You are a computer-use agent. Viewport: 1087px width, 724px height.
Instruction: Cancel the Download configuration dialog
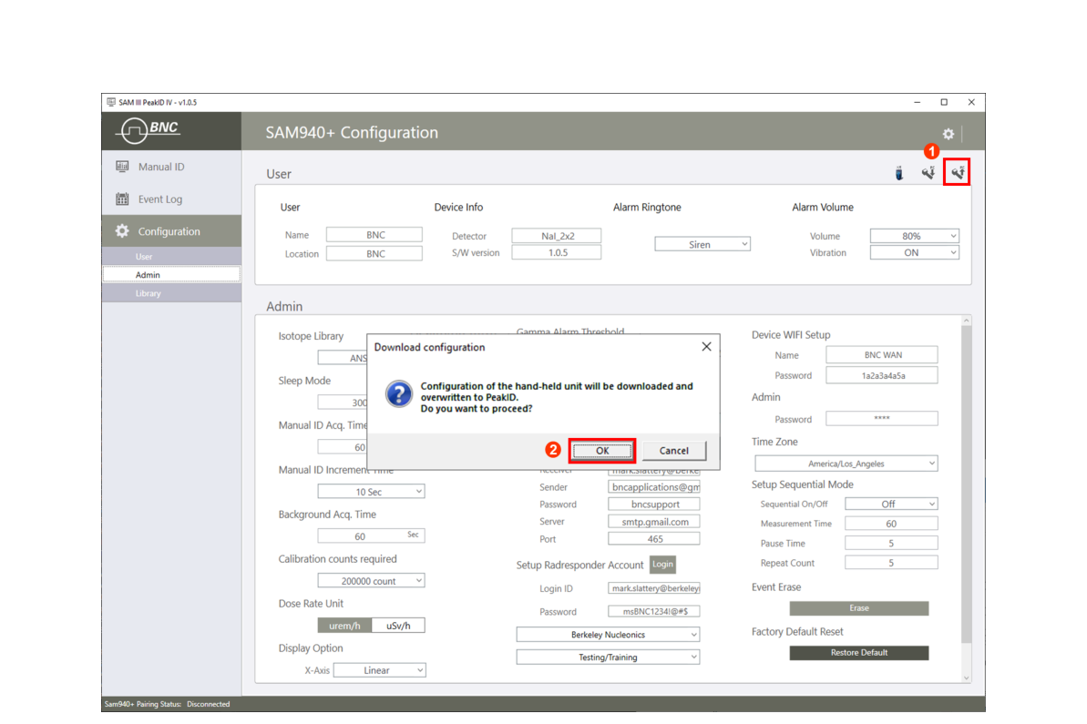click(x=674, y=450)
